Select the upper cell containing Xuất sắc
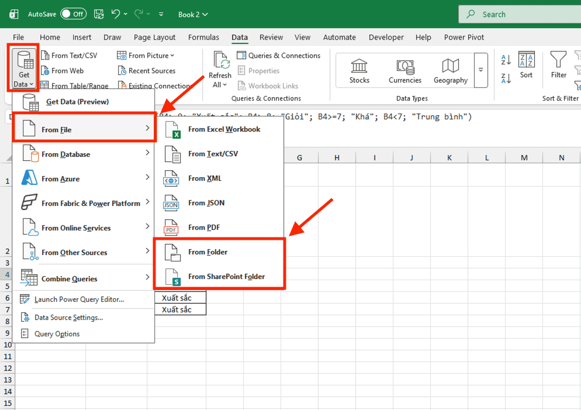 point(180,298)
